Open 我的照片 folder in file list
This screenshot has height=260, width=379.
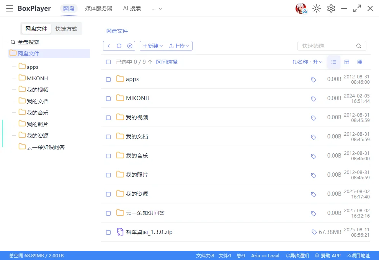click(x=137, y=175)
